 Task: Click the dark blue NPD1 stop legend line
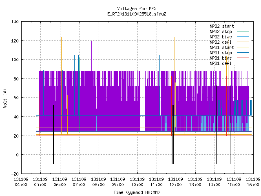click(243, 53)
